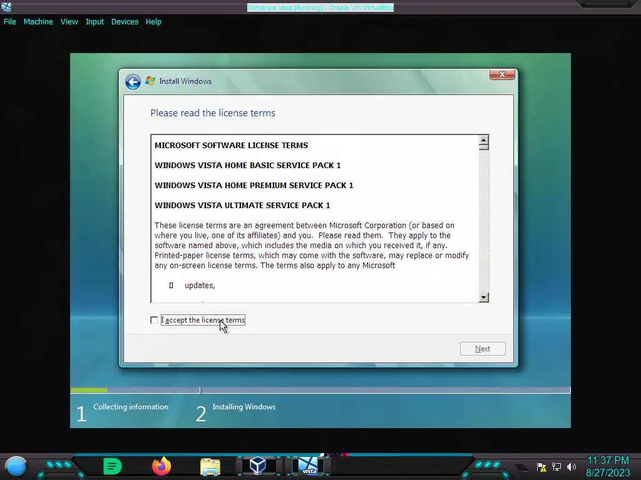Click the taskbar clock showing 11:37 PM

click(608, 461)
